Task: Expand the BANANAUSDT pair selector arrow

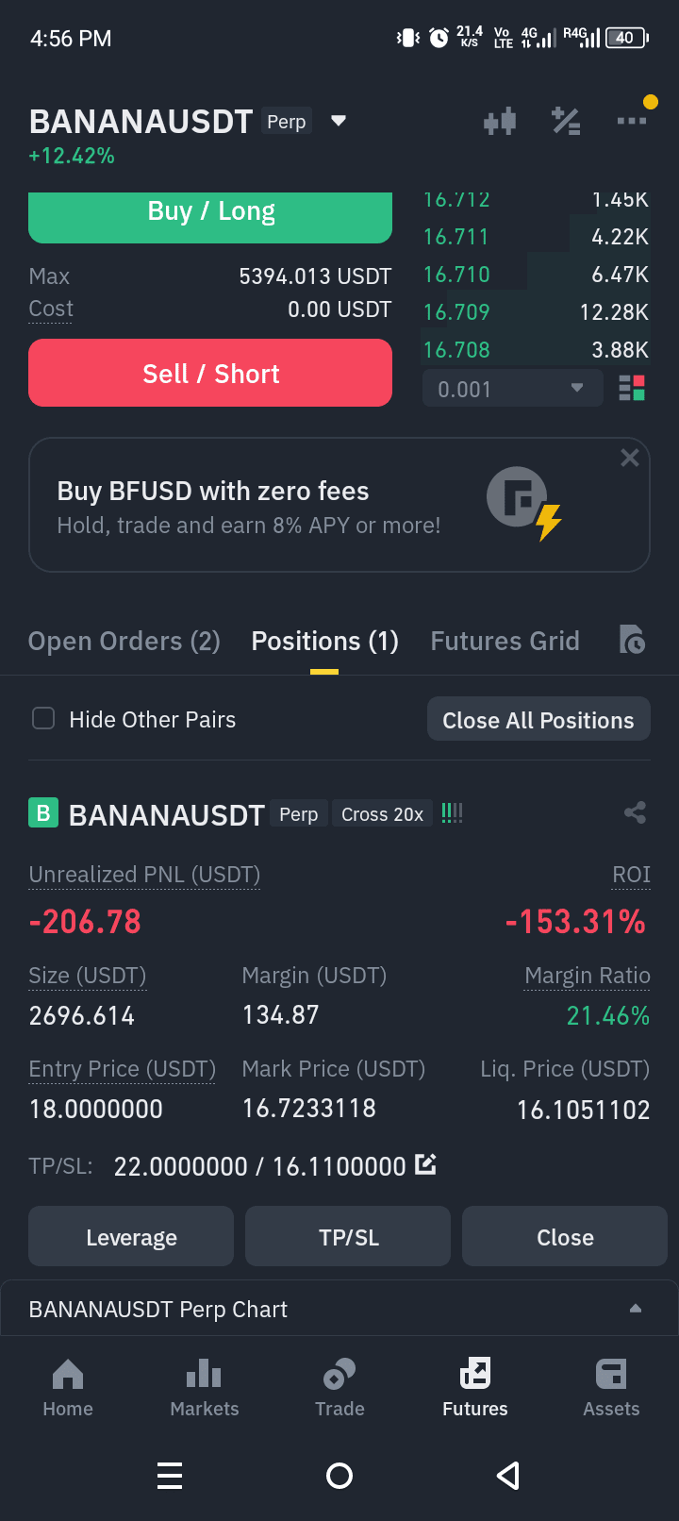Action: coord(339,121)
